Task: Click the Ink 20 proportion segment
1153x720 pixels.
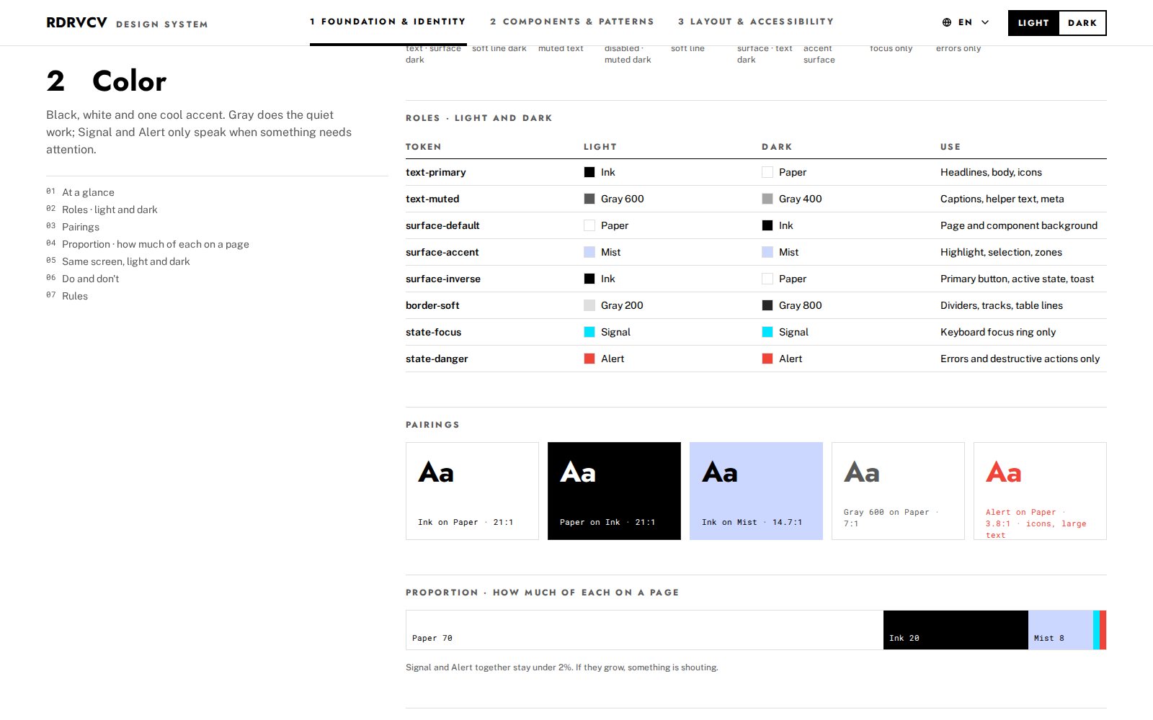Action: click(956, 630)
